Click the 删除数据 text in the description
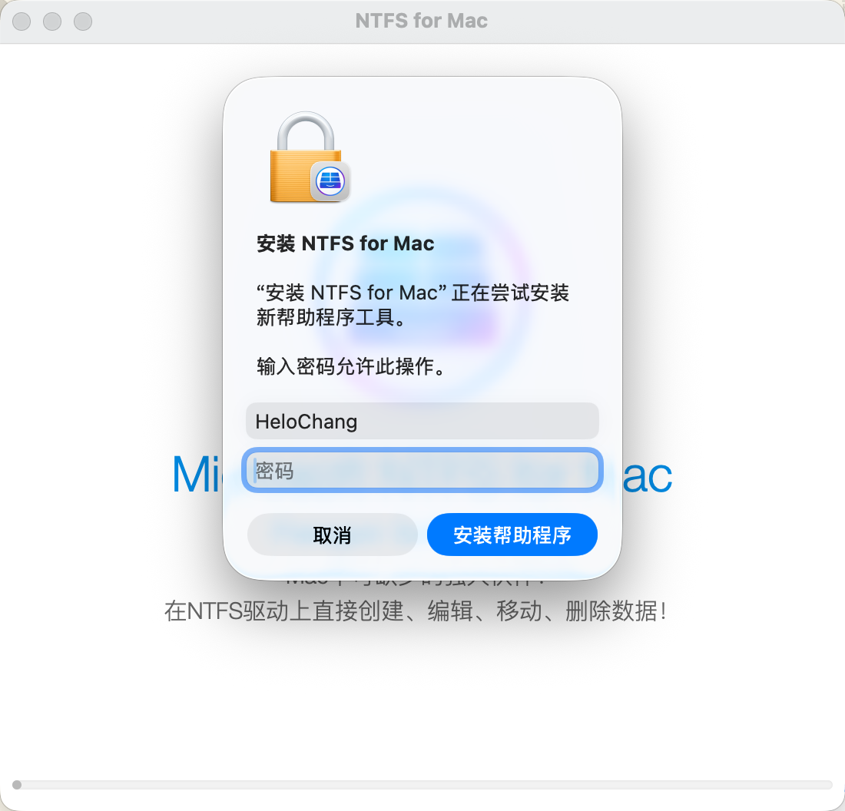Image resolution: width=845 pixels, height=811 pixels. (611, 611)
